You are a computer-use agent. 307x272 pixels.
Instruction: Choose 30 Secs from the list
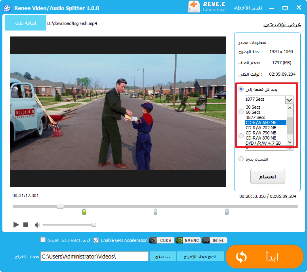click(x=266, y=107)
